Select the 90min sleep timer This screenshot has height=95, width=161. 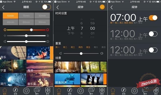pyautogui.click(x=42, y=22)
